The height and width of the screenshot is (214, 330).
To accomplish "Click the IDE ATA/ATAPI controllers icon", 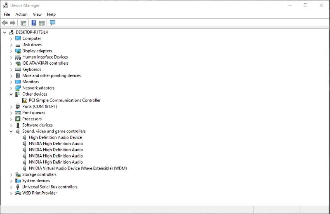I will coord(18,63).
